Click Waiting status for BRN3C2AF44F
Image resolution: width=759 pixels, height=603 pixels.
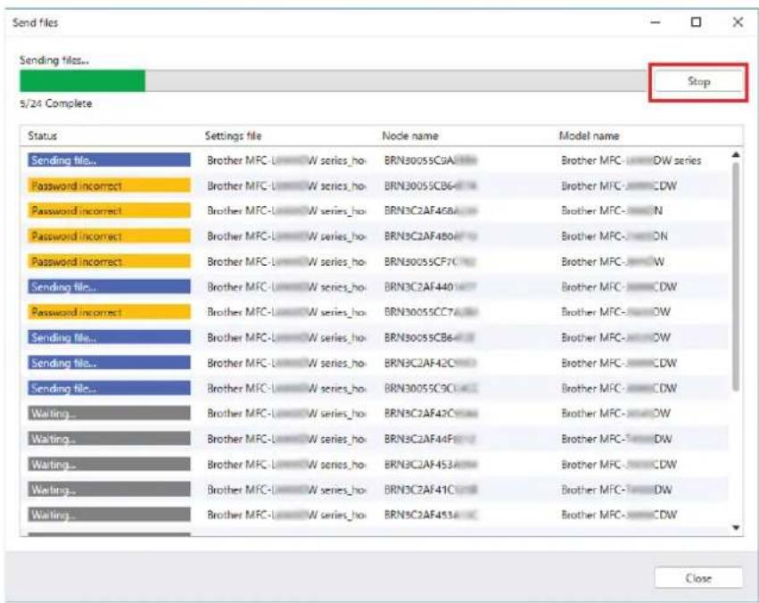pyautogui.click(x=109, y=439)
